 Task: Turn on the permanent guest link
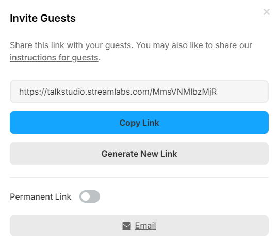[x=90, y=196]
